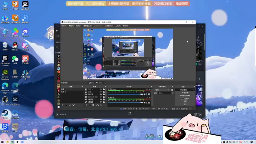The image size is (256, 144).
Task: Toggle visibility of the 浏览器 source
Action: click(x=101, y=102)
